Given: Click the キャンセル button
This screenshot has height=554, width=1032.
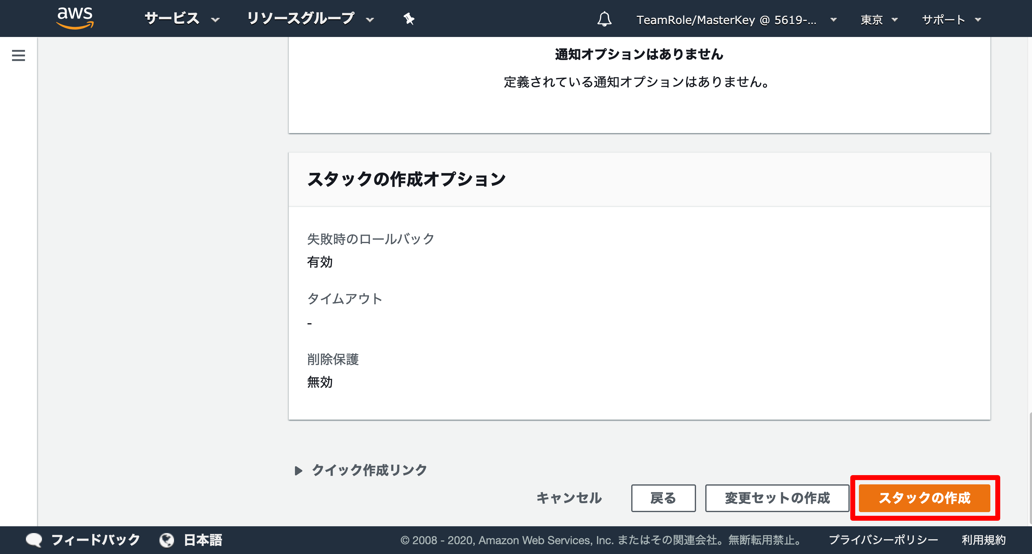Looking at the screenshot, I should (x=569, y=498).
